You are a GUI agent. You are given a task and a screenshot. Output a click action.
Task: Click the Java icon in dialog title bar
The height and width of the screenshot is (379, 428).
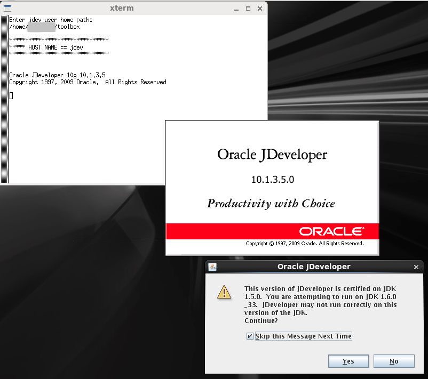(x=212, y=267)
